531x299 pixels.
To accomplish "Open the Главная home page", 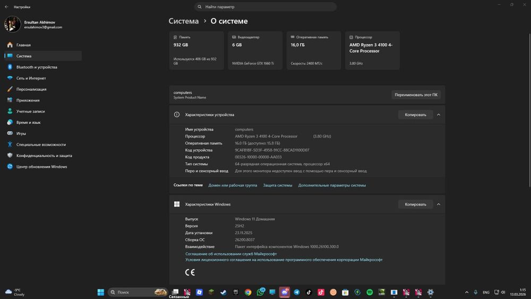I will (43, 45).
